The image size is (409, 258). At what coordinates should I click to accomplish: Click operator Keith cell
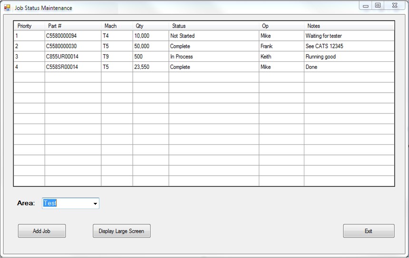click(x=282, y=57)
